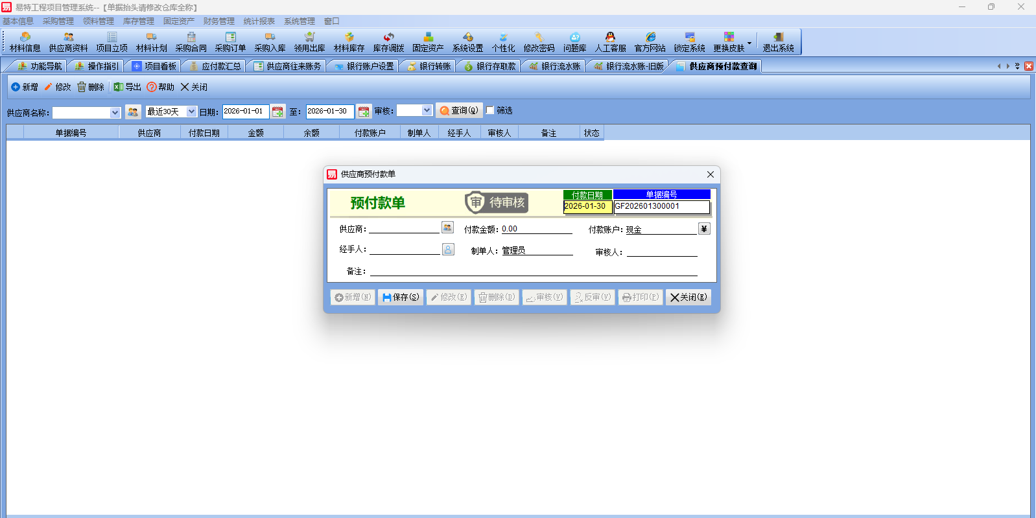Image resolution: width=1036 pixels, height=518 pixels.
Task: Open the 材料信息 toolbar icon
Action: point(25,42)
